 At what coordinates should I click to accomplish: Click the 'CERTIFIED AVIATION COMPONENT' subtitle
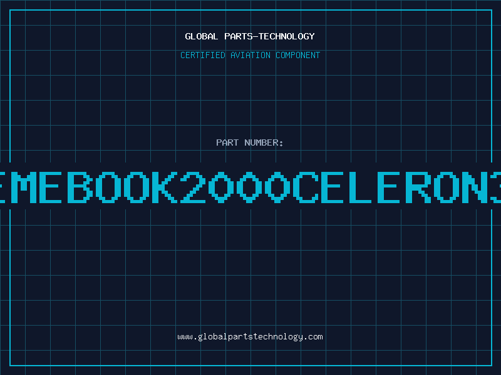point(250,55)
